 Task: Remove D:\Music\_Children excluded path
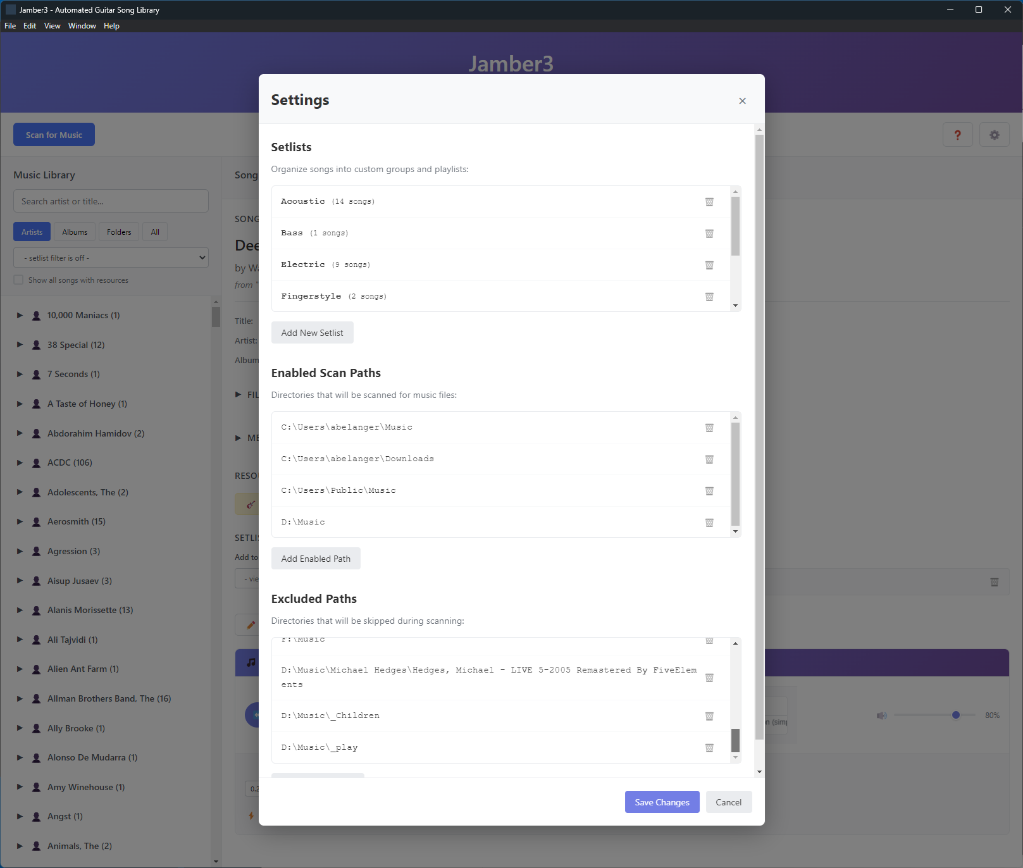(x=709, y=716)
